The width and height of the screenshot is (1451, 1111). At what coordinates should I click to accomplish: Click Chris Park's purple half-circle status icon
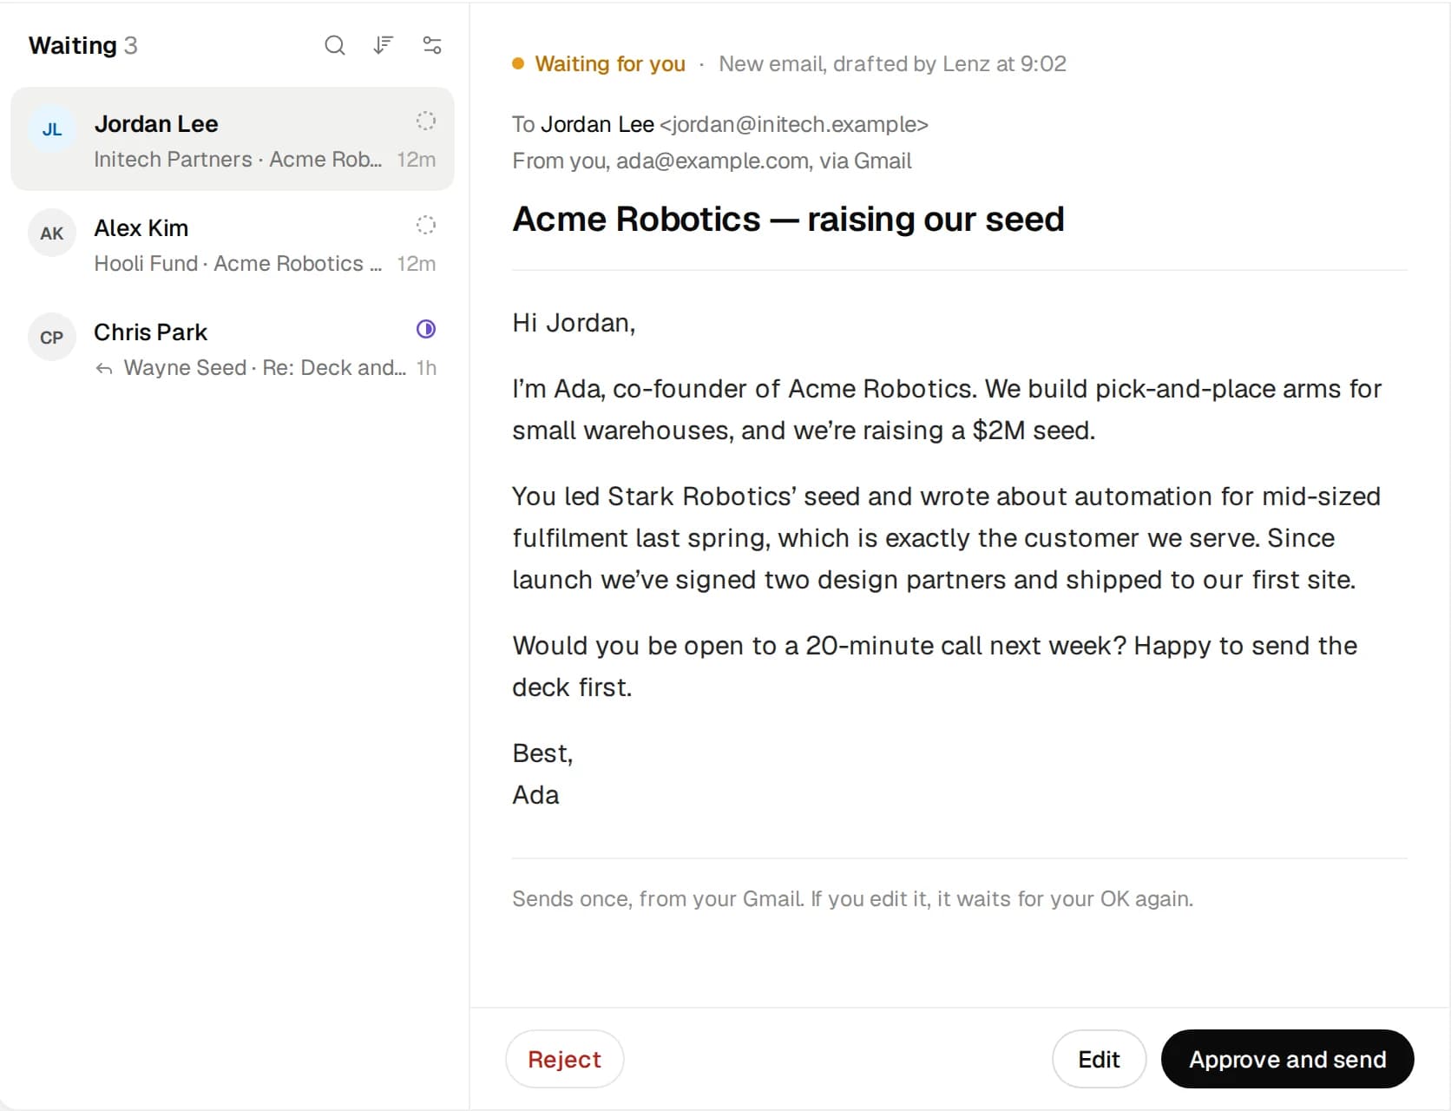425,329
